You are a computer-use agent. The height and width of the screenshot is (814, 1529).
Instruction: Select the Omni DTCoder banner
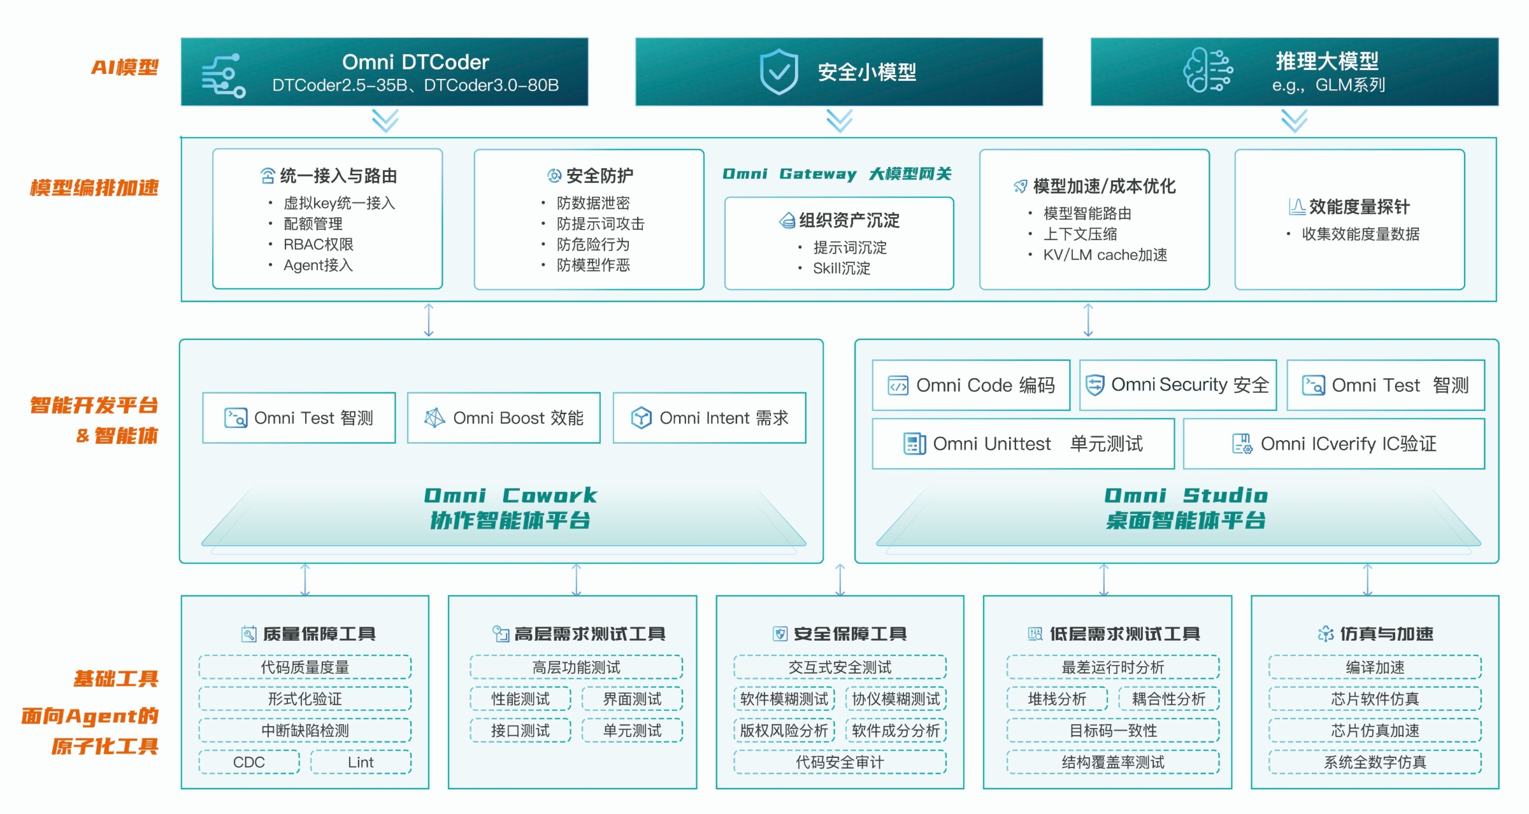coord(385,71)
